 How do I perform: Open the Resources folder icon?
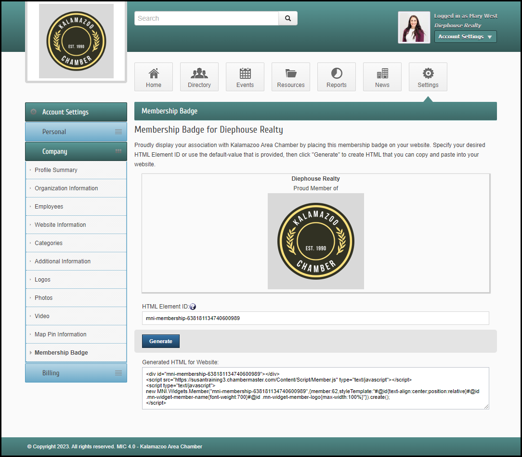(291, 74)
